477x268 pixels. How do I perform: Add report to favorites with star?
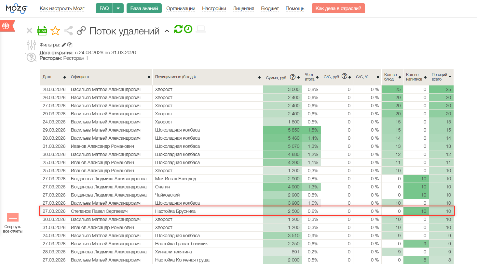coord(55,31)
